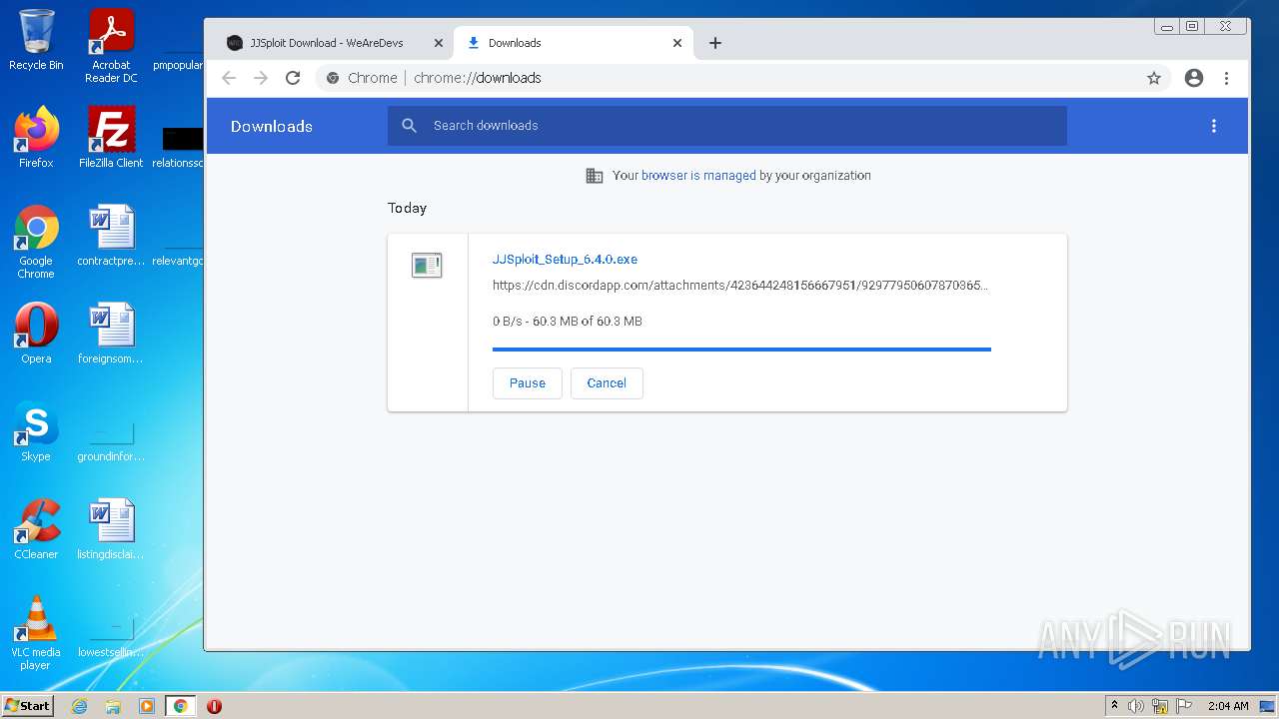Open Windows Explorer folder from the taskbar
Screen dimensions: 1279x719
coord(113,706)
